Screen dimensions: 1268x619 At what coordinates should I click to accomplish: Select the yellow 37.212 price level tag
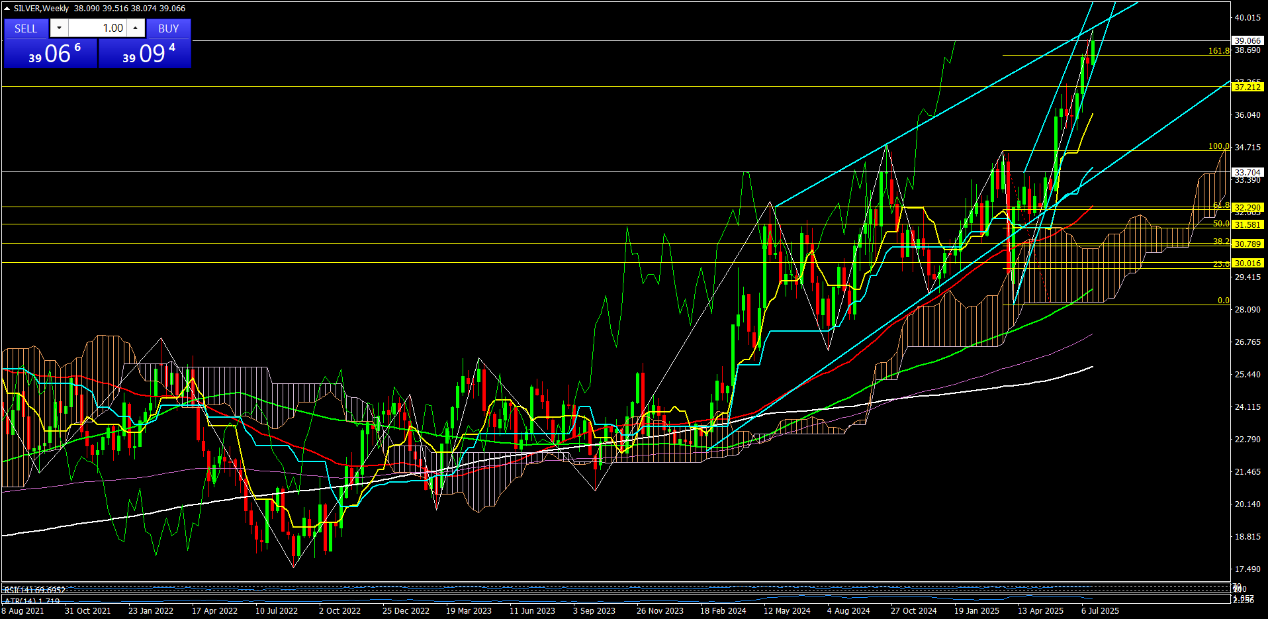point(1247,87)
